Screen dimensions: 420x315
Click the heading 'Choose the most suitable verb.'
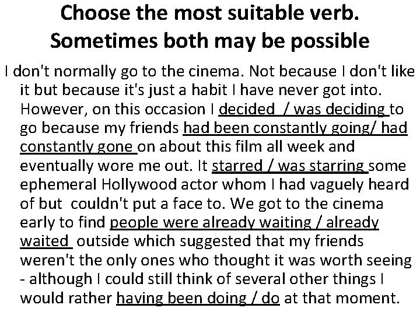tap(210, 13)
